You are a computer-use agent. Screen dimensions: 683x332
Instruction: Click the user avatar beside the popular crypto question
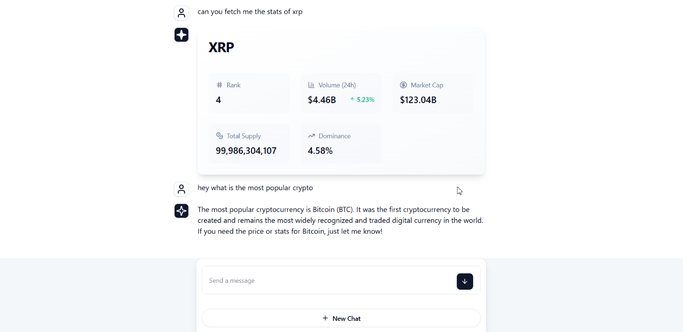pyautogui.click(x=182, y=189)
